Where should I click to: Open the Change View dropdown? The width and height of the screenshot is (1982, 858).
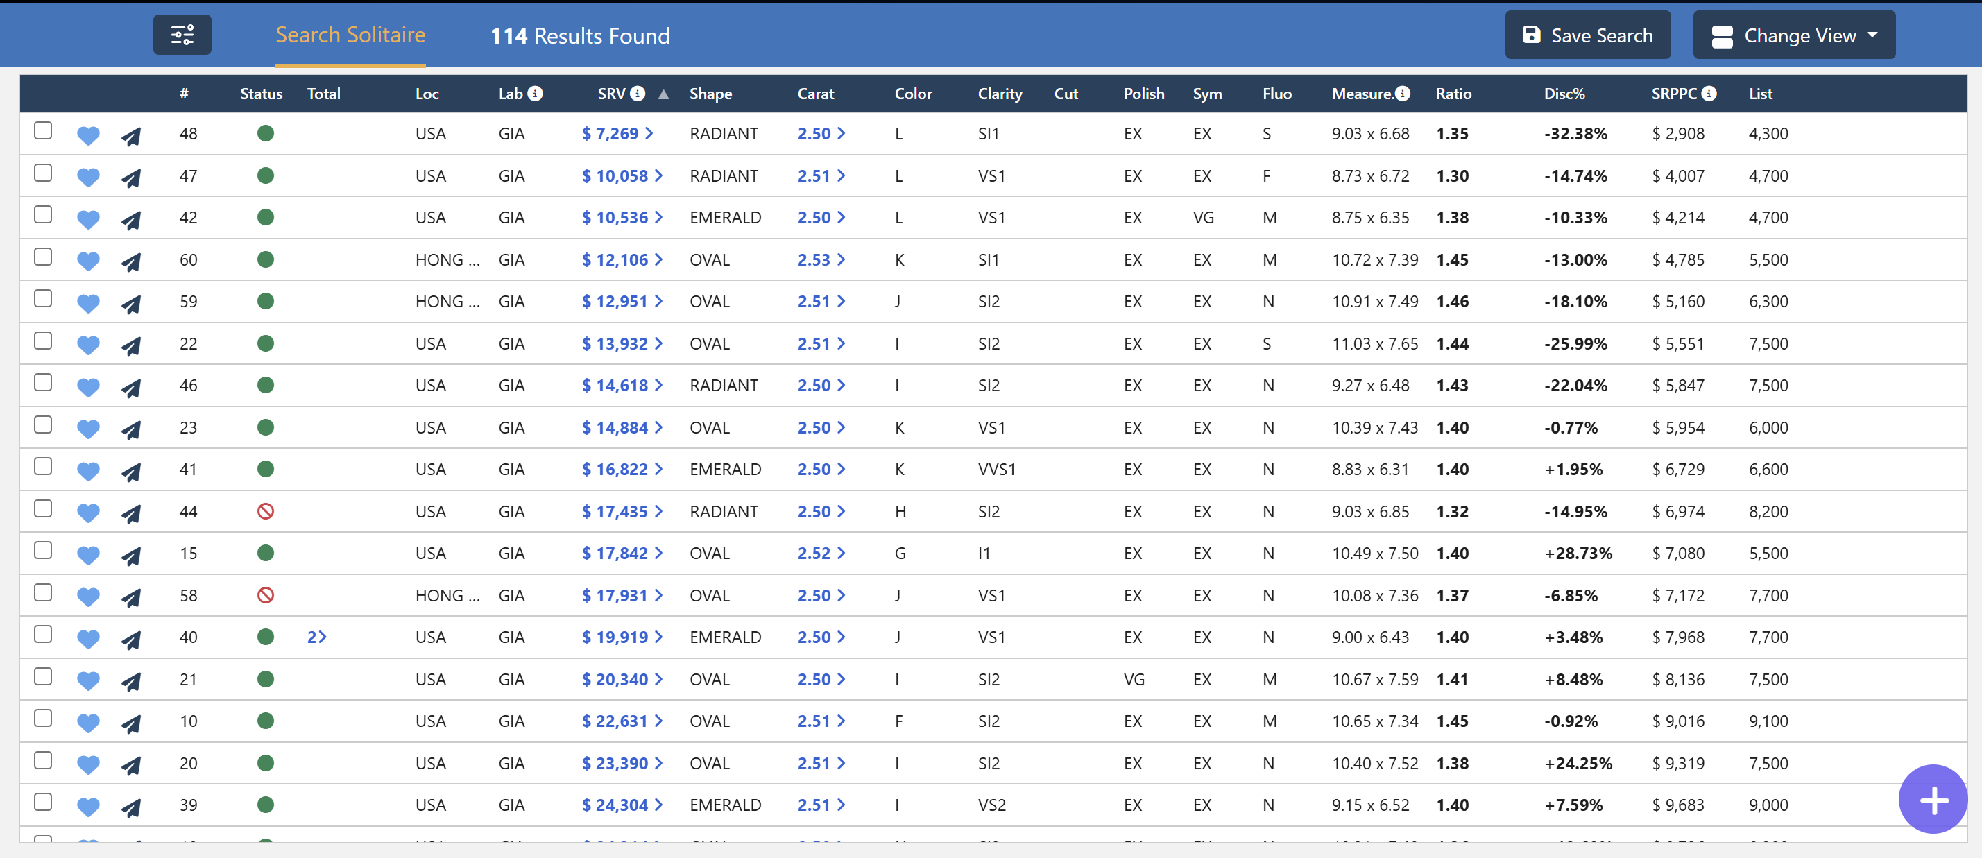click(1793, 35)
